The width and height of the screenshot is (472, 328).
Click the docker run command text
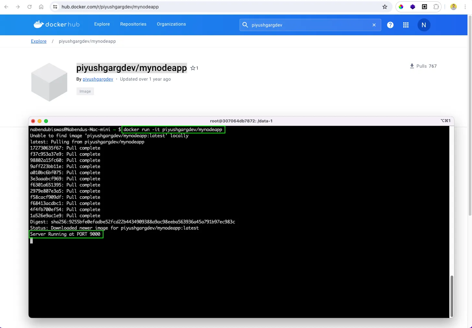tap(173, 130)
